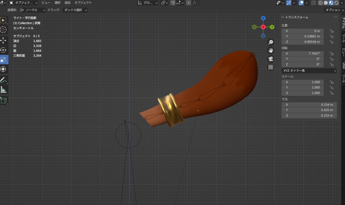This screenshot has width=345, height=205.
Task: Lock the location X value
Action: pos(332,31)
